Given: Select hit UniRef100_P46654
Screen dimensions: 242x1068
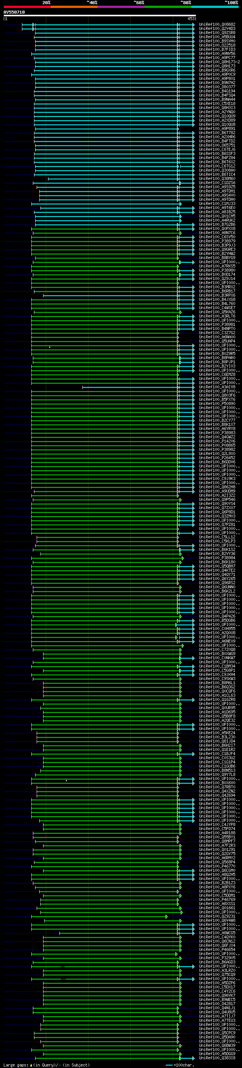Looking at the screenshot, I should point(217,949).
